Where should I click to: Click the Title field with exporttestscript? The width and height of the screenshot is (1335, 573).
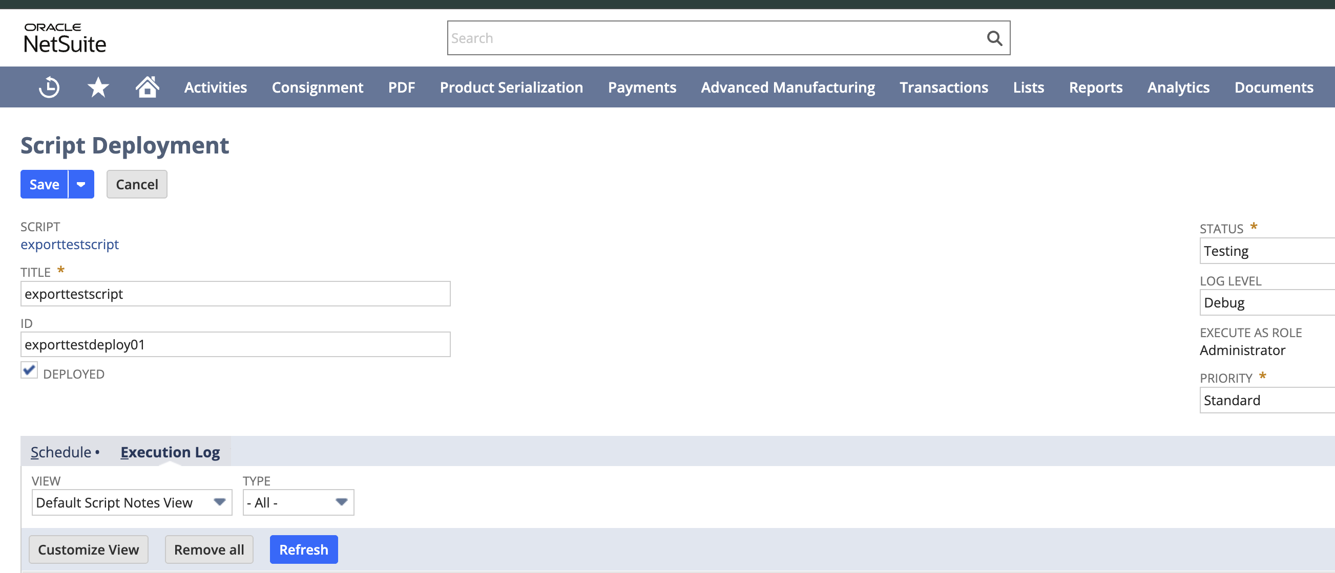pyautogui.click(x=235, y=294)
